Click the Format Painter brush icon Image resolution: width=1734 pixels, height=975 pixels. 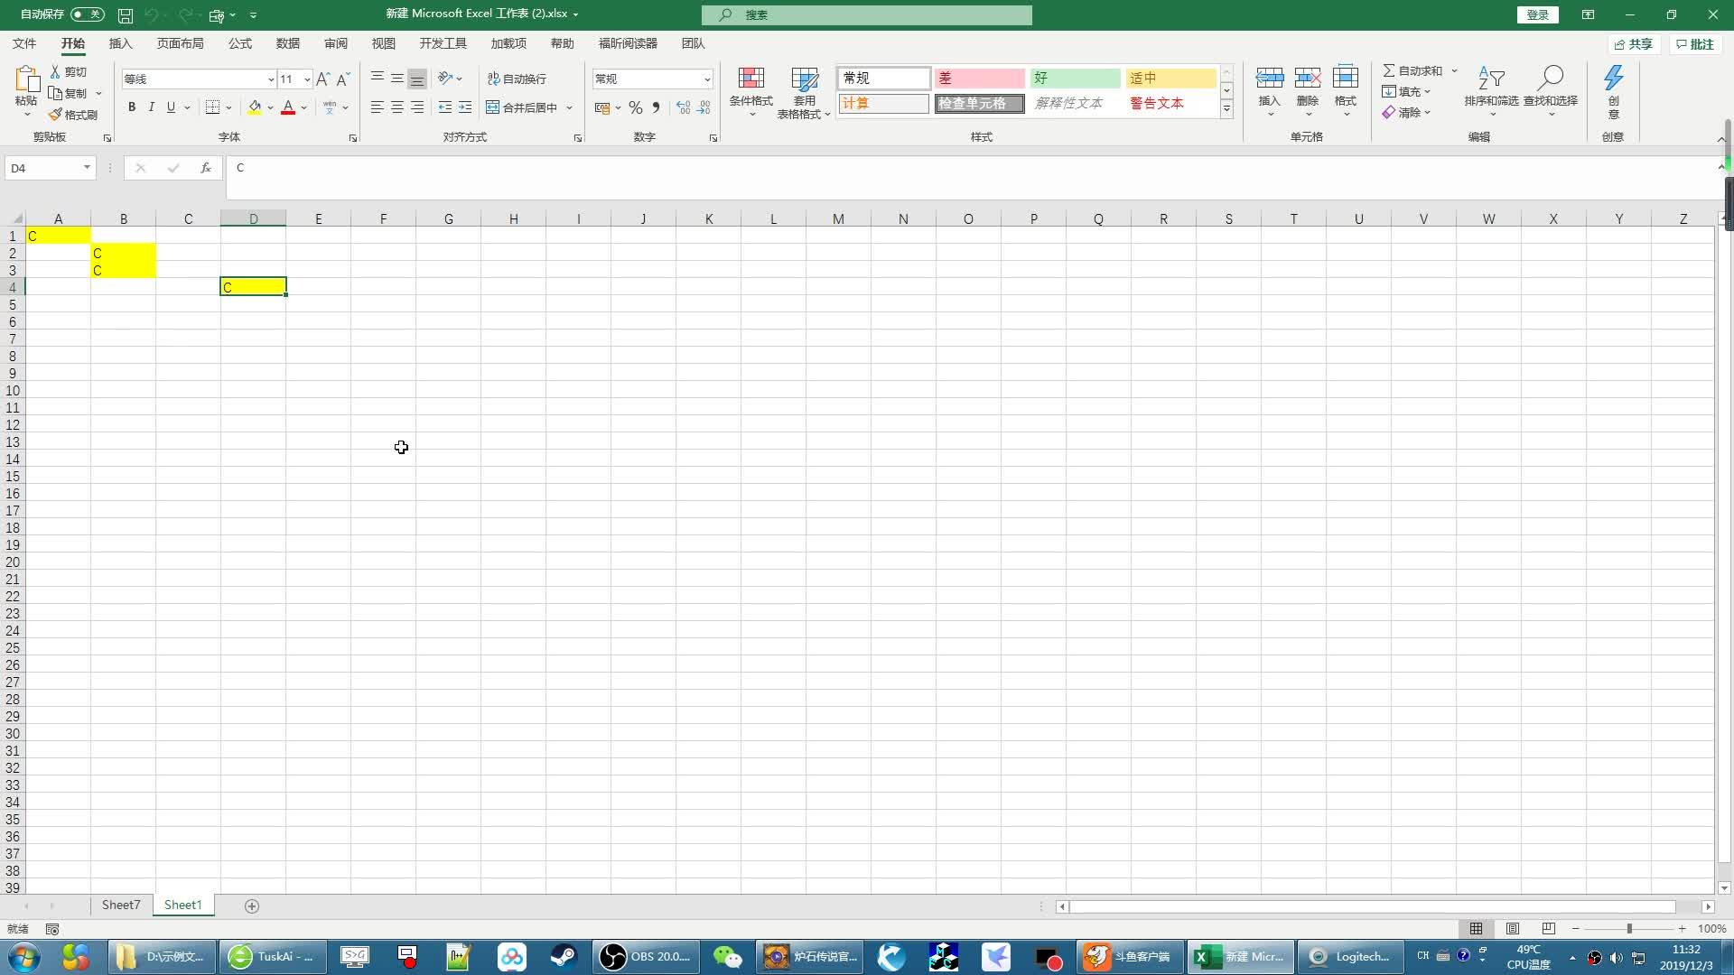pyautogui.click(x=56, y=115)
